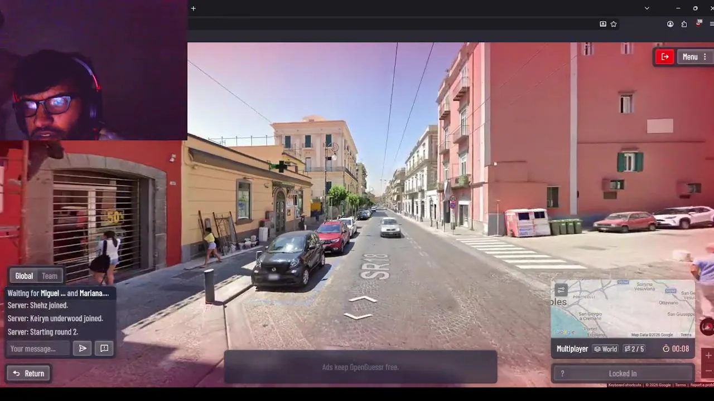Click chat line 'Server: Shehz joined.'
714x401 pixels.
[38, 305]
